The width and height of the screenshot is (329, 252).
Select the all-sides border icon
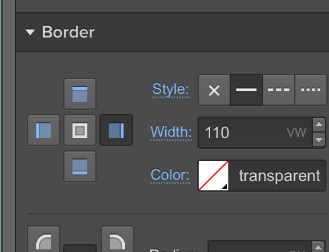point(80,130)
